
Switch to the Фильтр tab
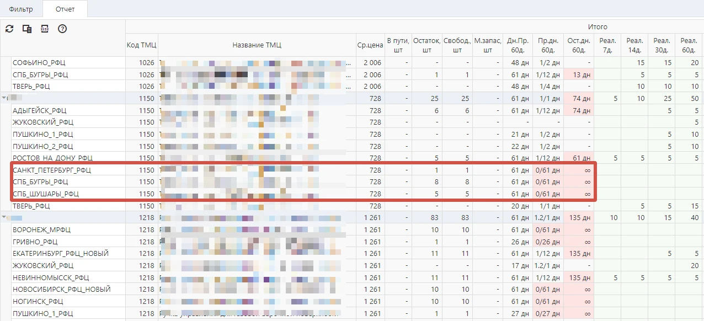(x=21, y=9)
